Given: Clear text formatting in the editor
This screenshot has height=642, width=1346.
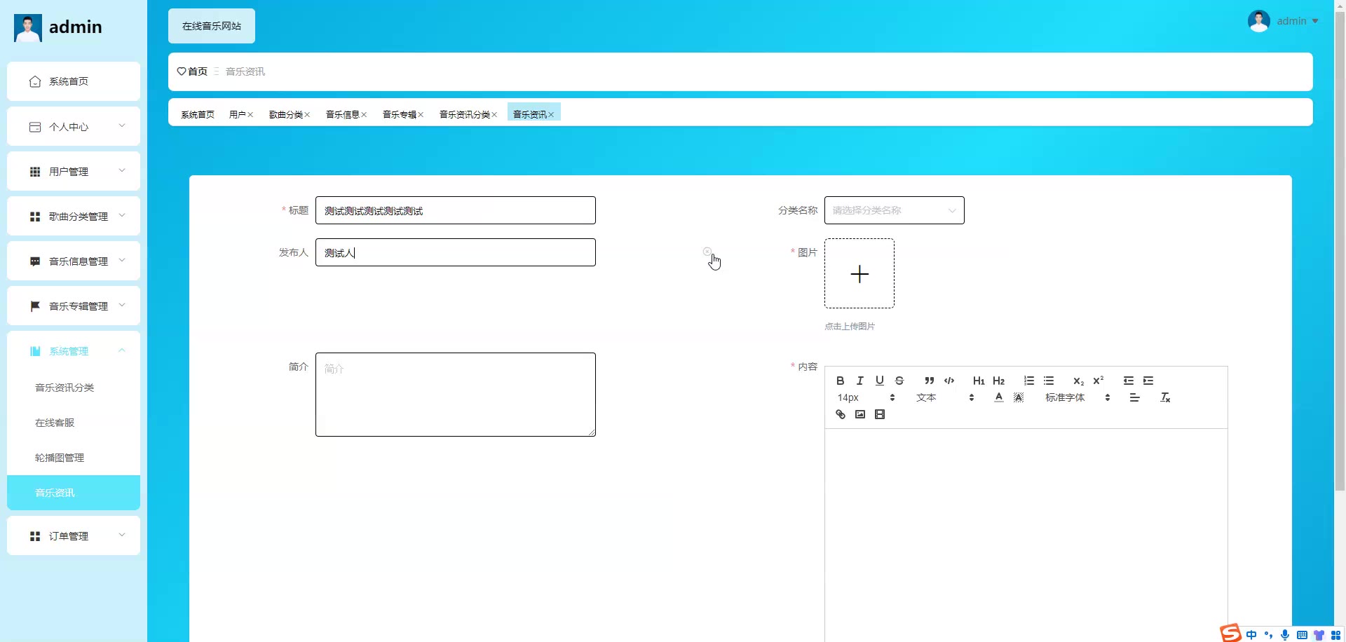Looking at the screenshot, I should [x=1164, y=397].
